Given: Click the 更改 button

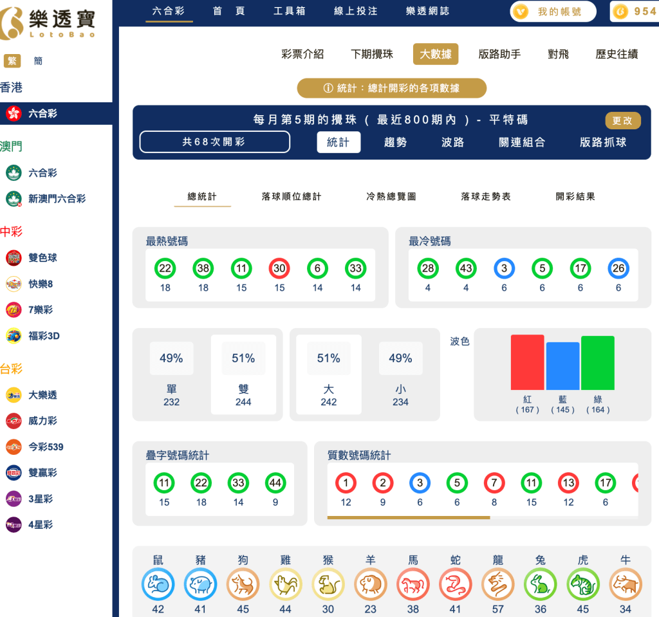Looking at the screenshot, I should pyautogui.click(x=622, y=120).
